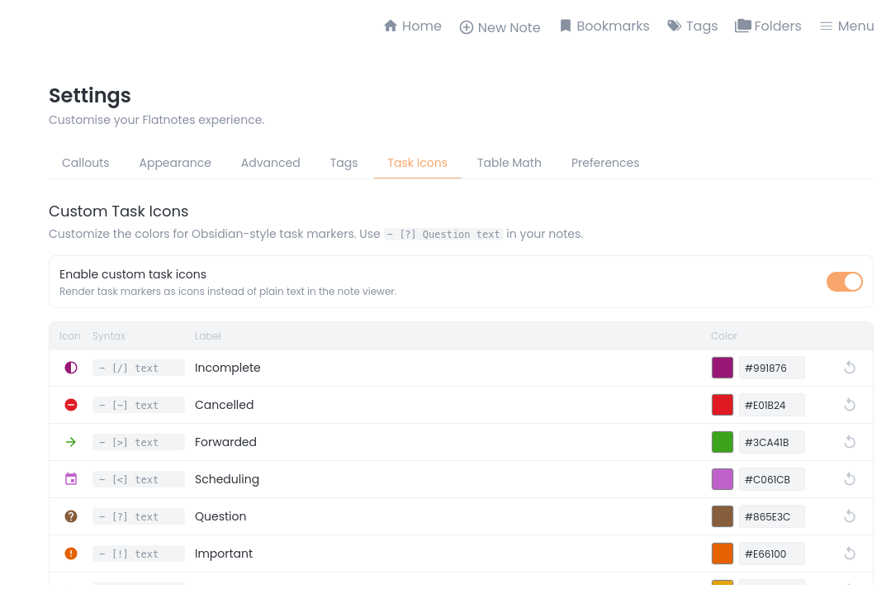This screenshot has height=594, width=891.
Task: Edit the #E66100 hex color field
Action: pos(771,553)
